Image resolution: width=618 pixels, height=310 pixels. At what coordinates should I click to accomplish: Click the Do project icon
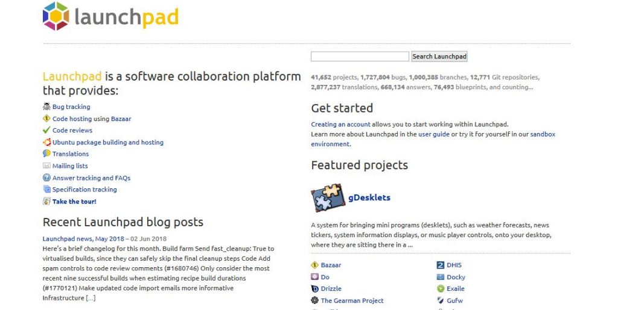(x=314, y=277)
